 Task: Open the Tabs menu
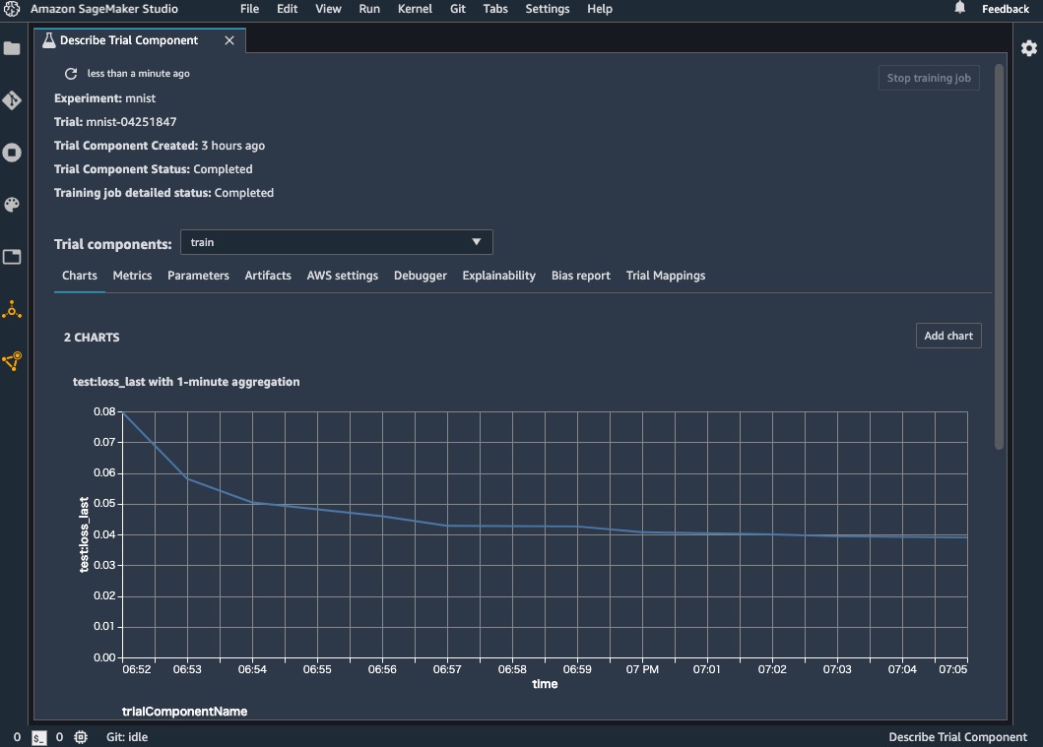pos(495,9)
